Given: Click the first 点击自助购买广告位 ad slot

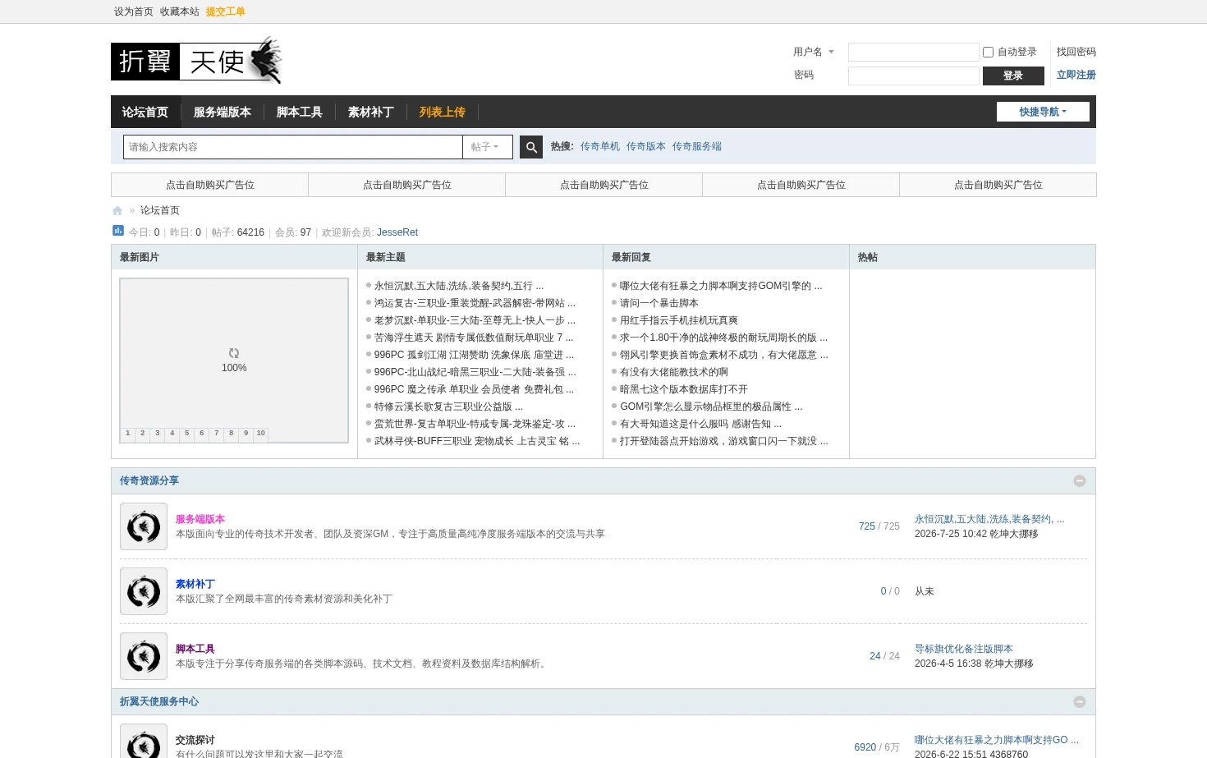Looking at the screenshot, I should tap(210, 185).
